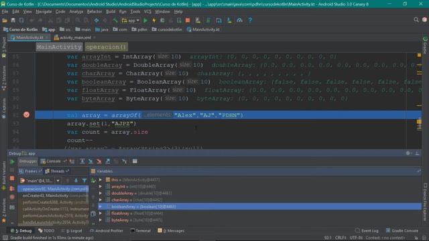
Task: Click the Save All toolbar icon
Action: click(x=13, y=21)
